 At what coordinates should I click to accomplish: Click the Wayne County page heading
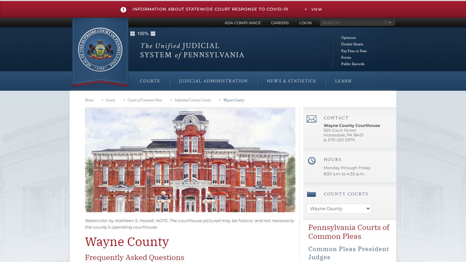[127, 242]
